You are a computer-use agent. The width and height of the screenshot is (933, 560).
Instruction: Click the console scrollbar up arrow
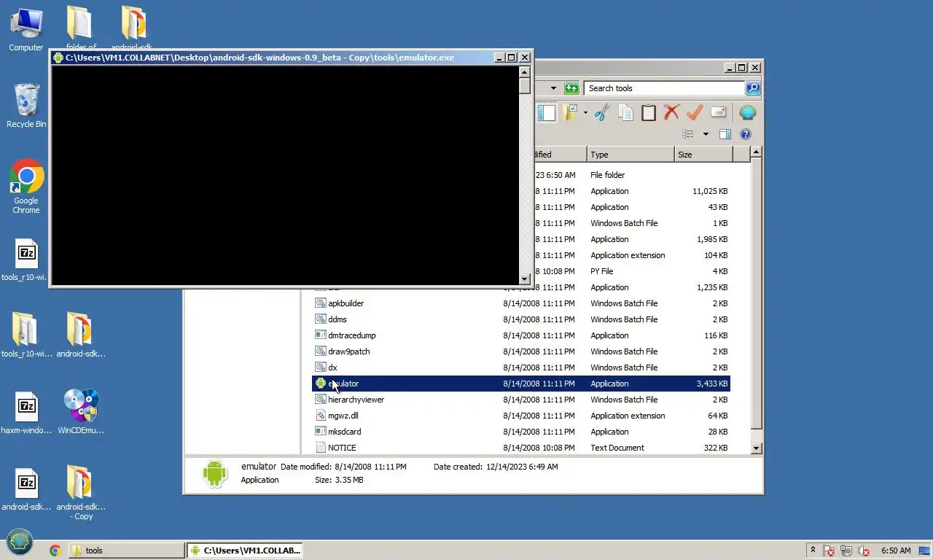click(524, 71)
